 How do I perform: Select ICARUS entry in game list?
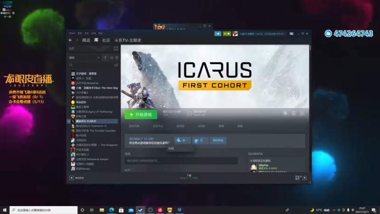coord(93,121)
